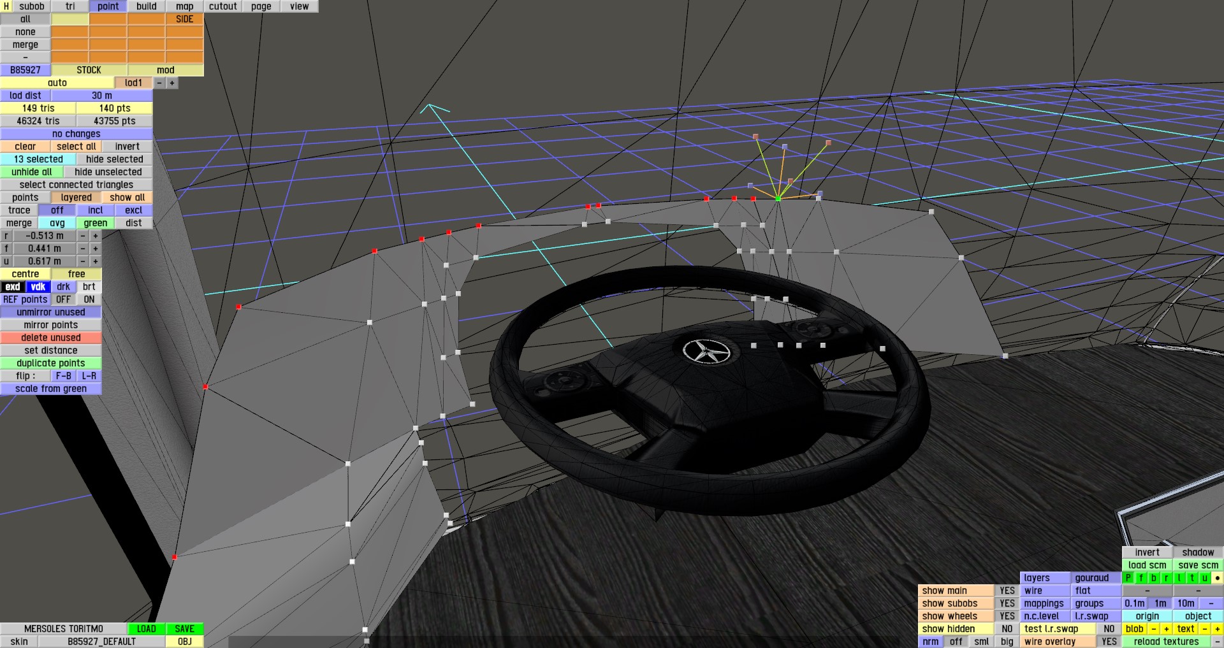Set the grid size to 10m

click(x=1186, y=603)
